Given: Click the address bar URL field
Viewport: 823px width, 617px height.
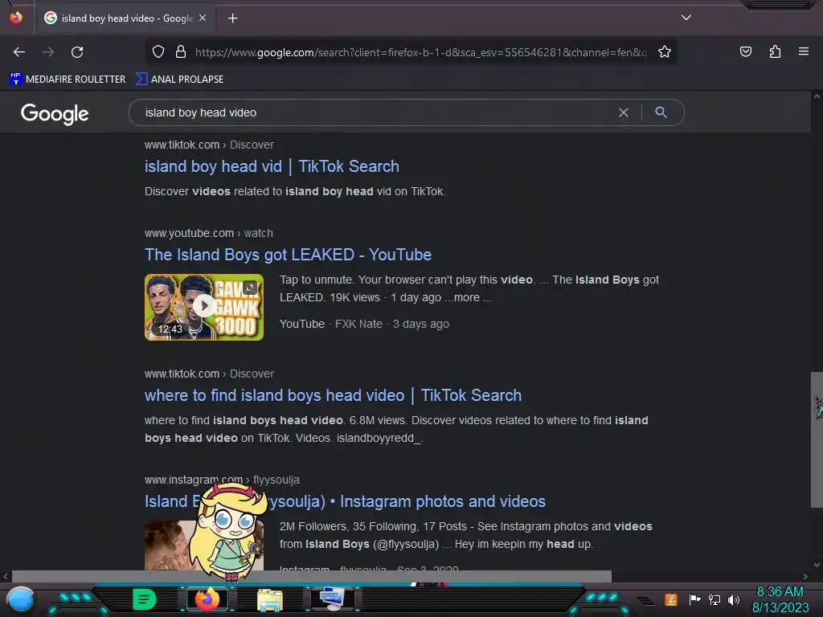Looking at the screenshot, I should pos(420,52).
